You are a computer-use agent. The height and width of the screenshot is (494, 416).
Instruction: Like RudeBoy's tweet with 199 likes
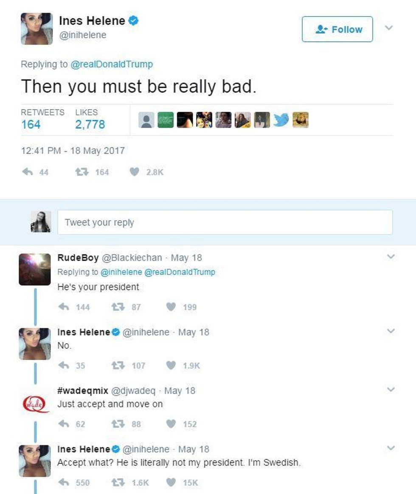(x=171, y=307)
